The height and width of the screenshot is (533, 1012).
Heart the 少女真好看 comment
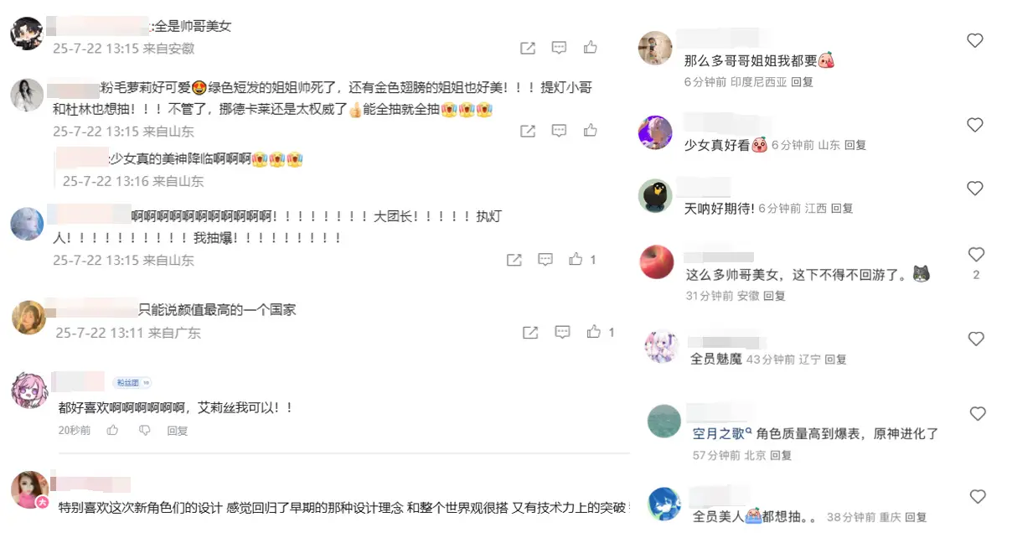[x=975, y=125]
